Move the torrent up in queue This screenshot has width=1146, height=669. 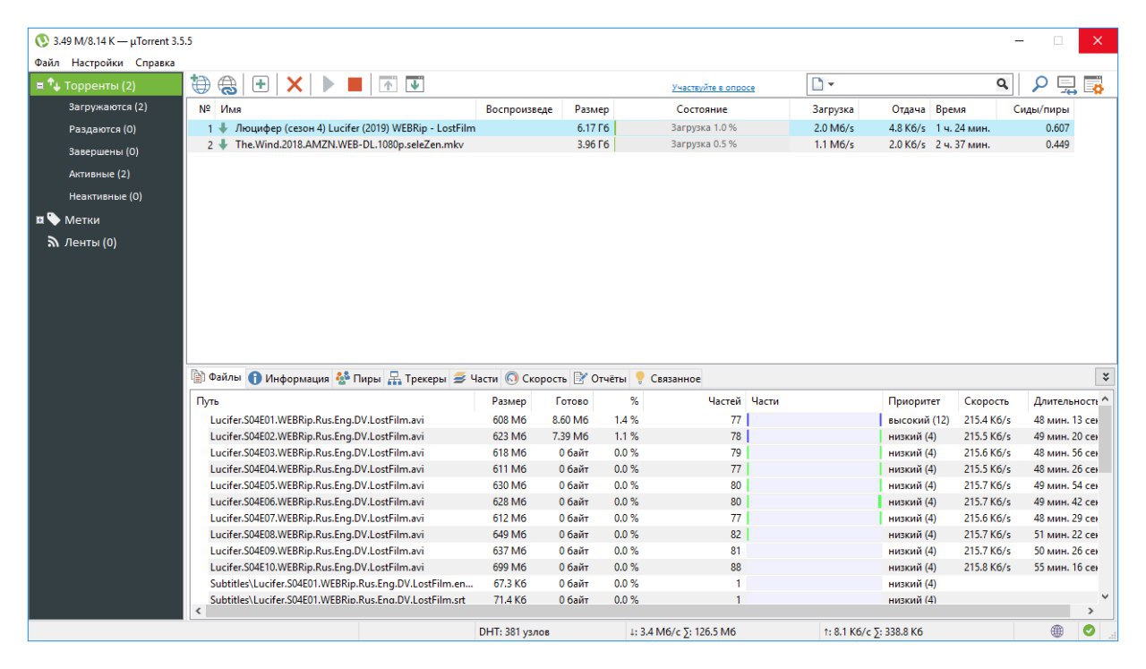[388, 83]
